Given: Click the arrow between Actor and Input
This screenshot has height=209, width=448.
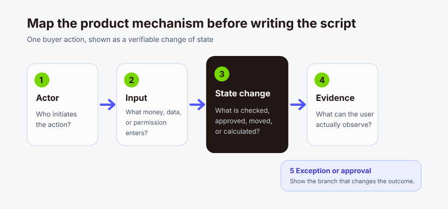Looking at the screenshot, I should [108, 105].
